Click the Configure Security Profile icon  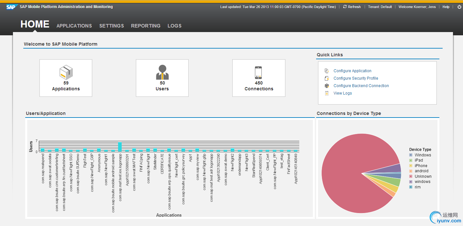(327, 78)
